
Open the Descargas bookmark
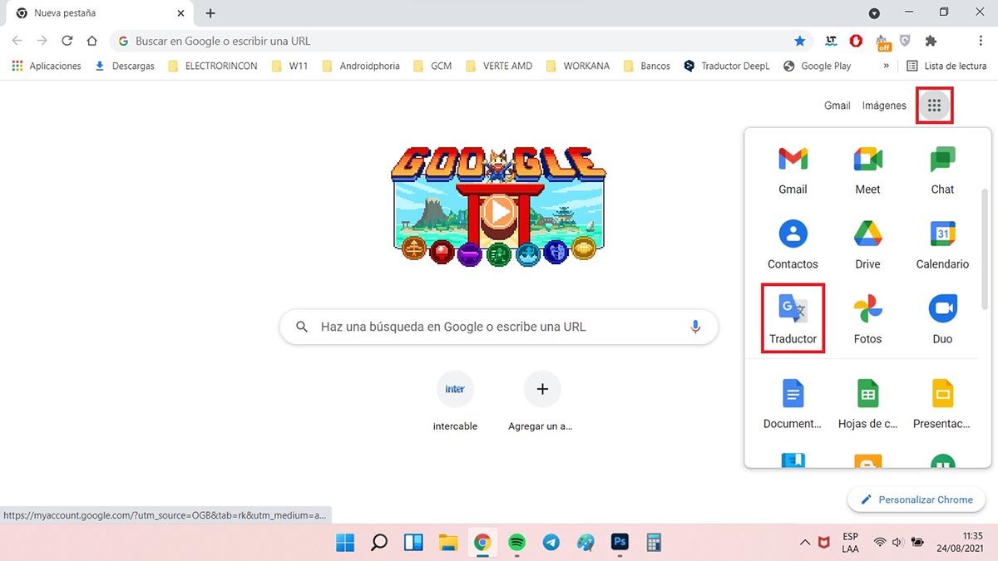tap(125, 66)
